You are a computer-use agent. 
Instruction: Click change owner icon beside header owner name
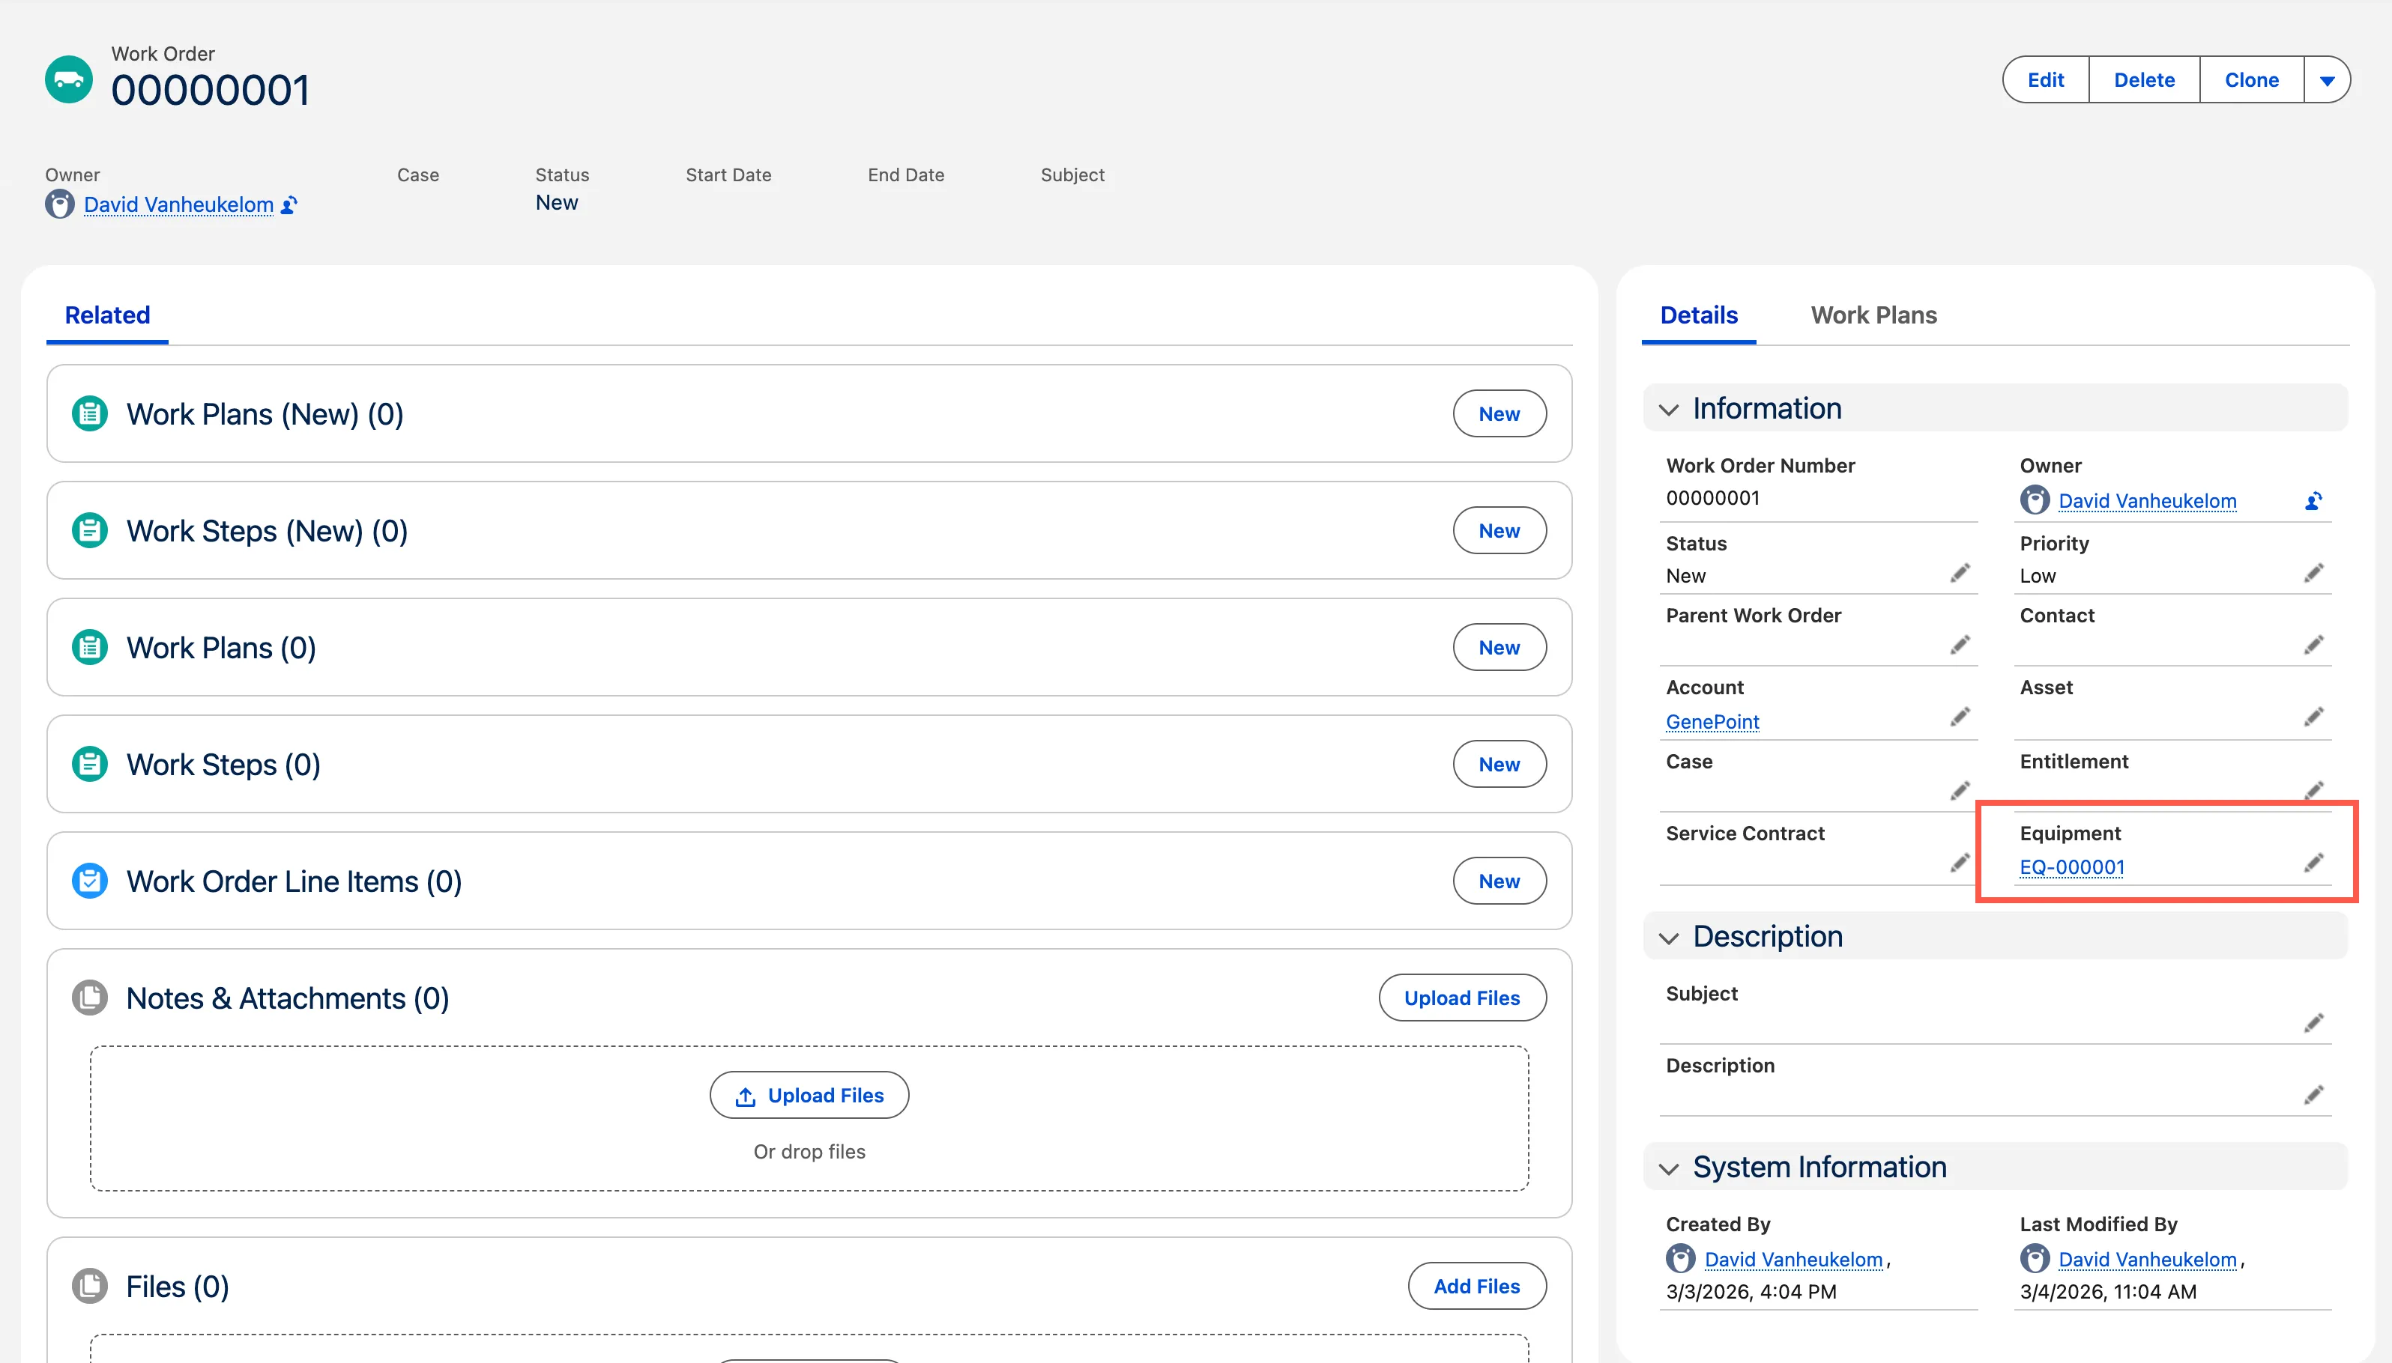[289, 205]
